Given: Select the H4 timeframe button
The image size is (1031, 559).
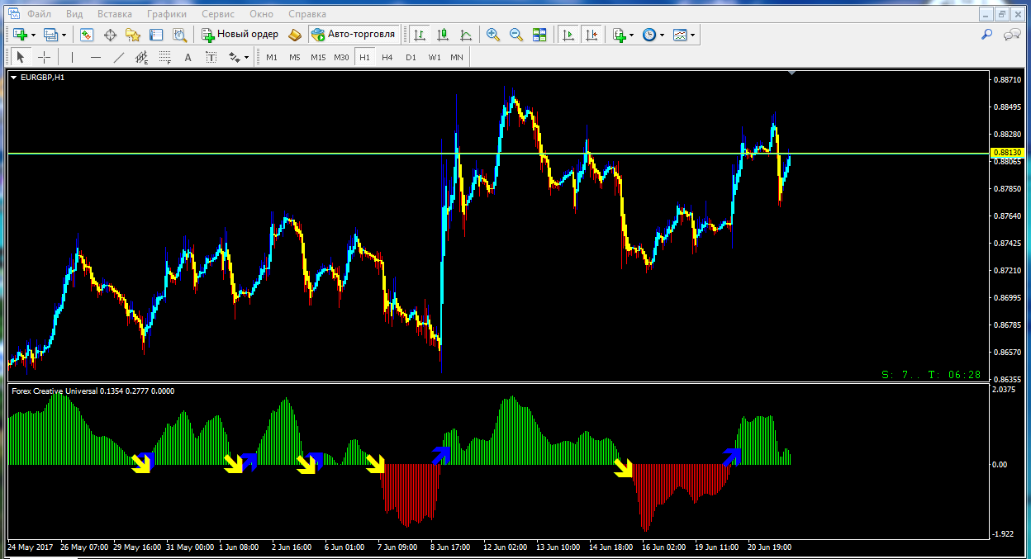Looking at the screenshot, I should (x=387, y=57).
